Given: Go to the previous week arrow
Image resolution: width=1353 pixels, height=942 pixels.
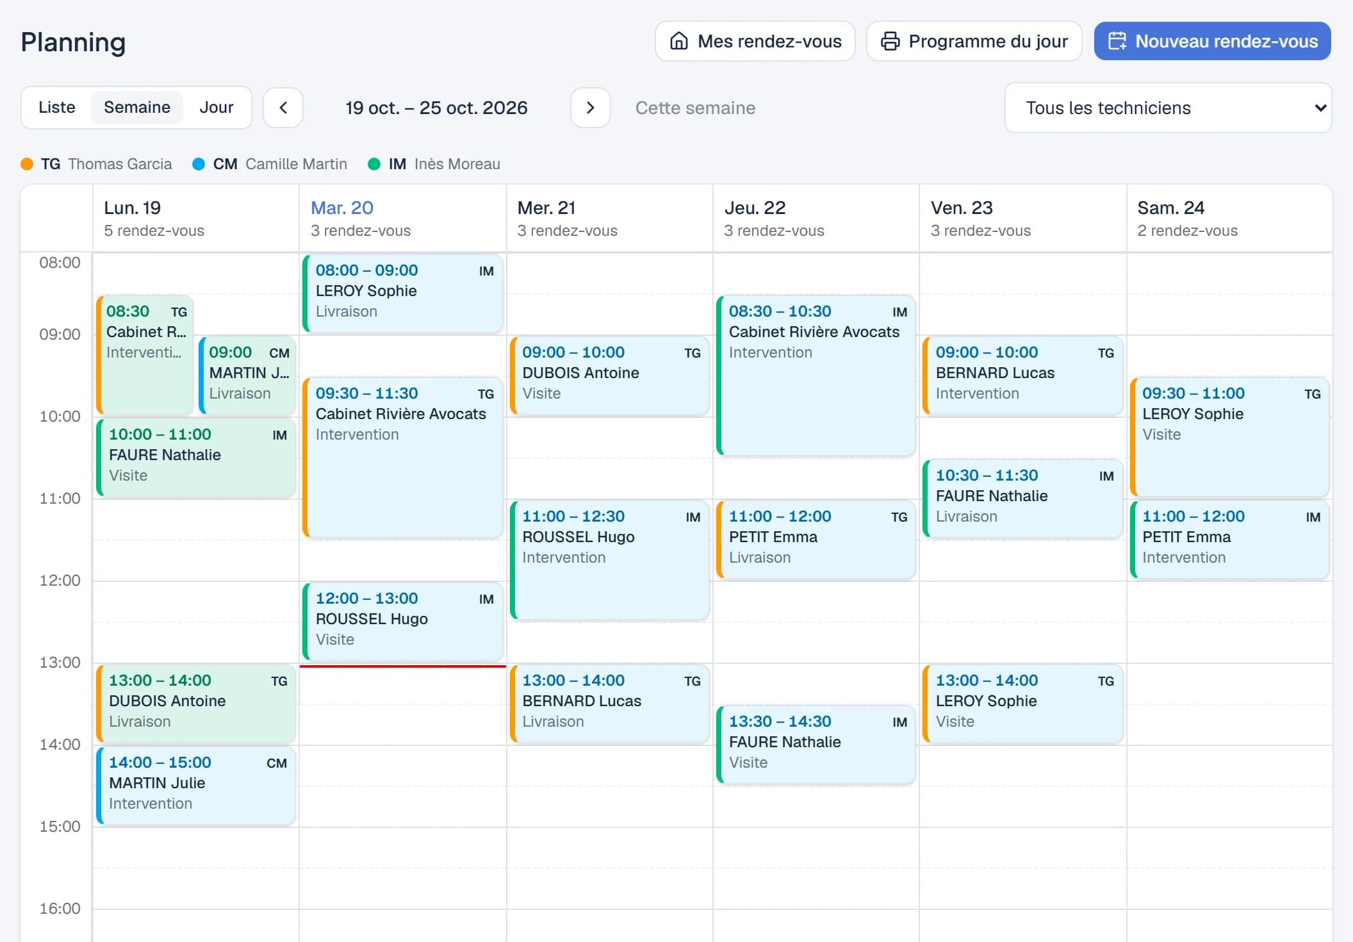Looking at the screenshot, I should point(283,108).
